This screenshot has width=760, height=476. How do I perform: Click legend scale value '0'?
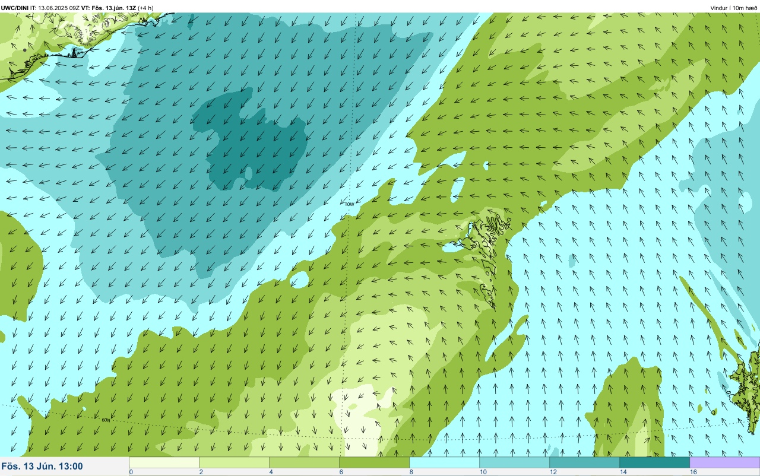[x=131, y=472]
